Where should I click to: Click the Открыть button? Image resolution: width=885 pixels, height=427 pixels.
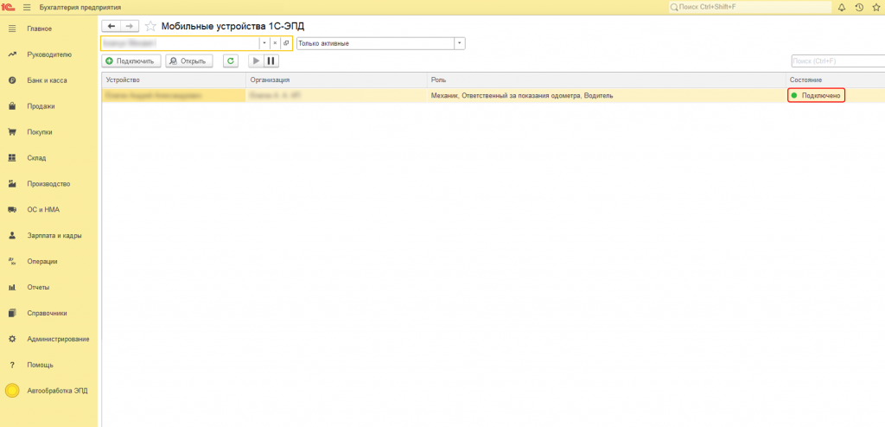(189, 61)
